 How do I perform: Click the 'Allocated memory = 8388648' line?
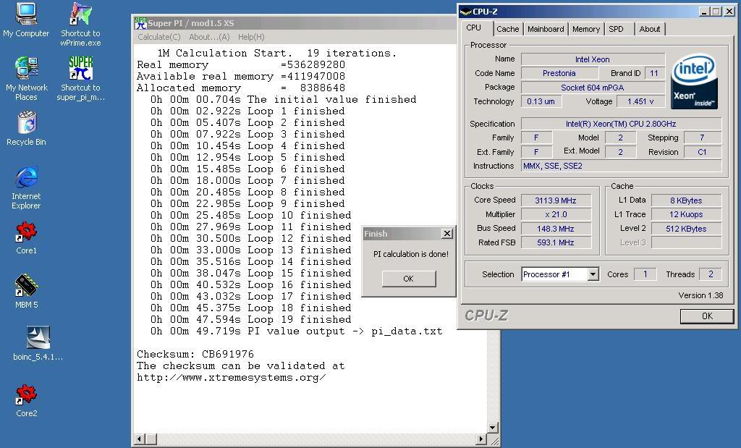click(241, 88)
